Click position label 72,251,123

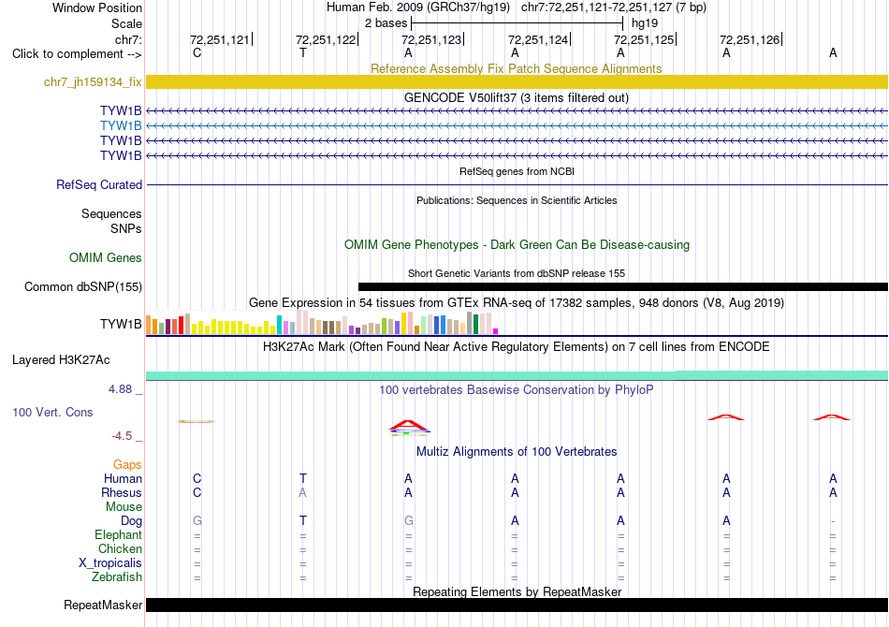tap(432, 39)
